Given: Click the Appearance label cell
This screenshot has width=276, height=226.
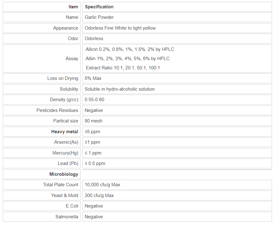Looking at the screenshot, I should click(65, 28).
